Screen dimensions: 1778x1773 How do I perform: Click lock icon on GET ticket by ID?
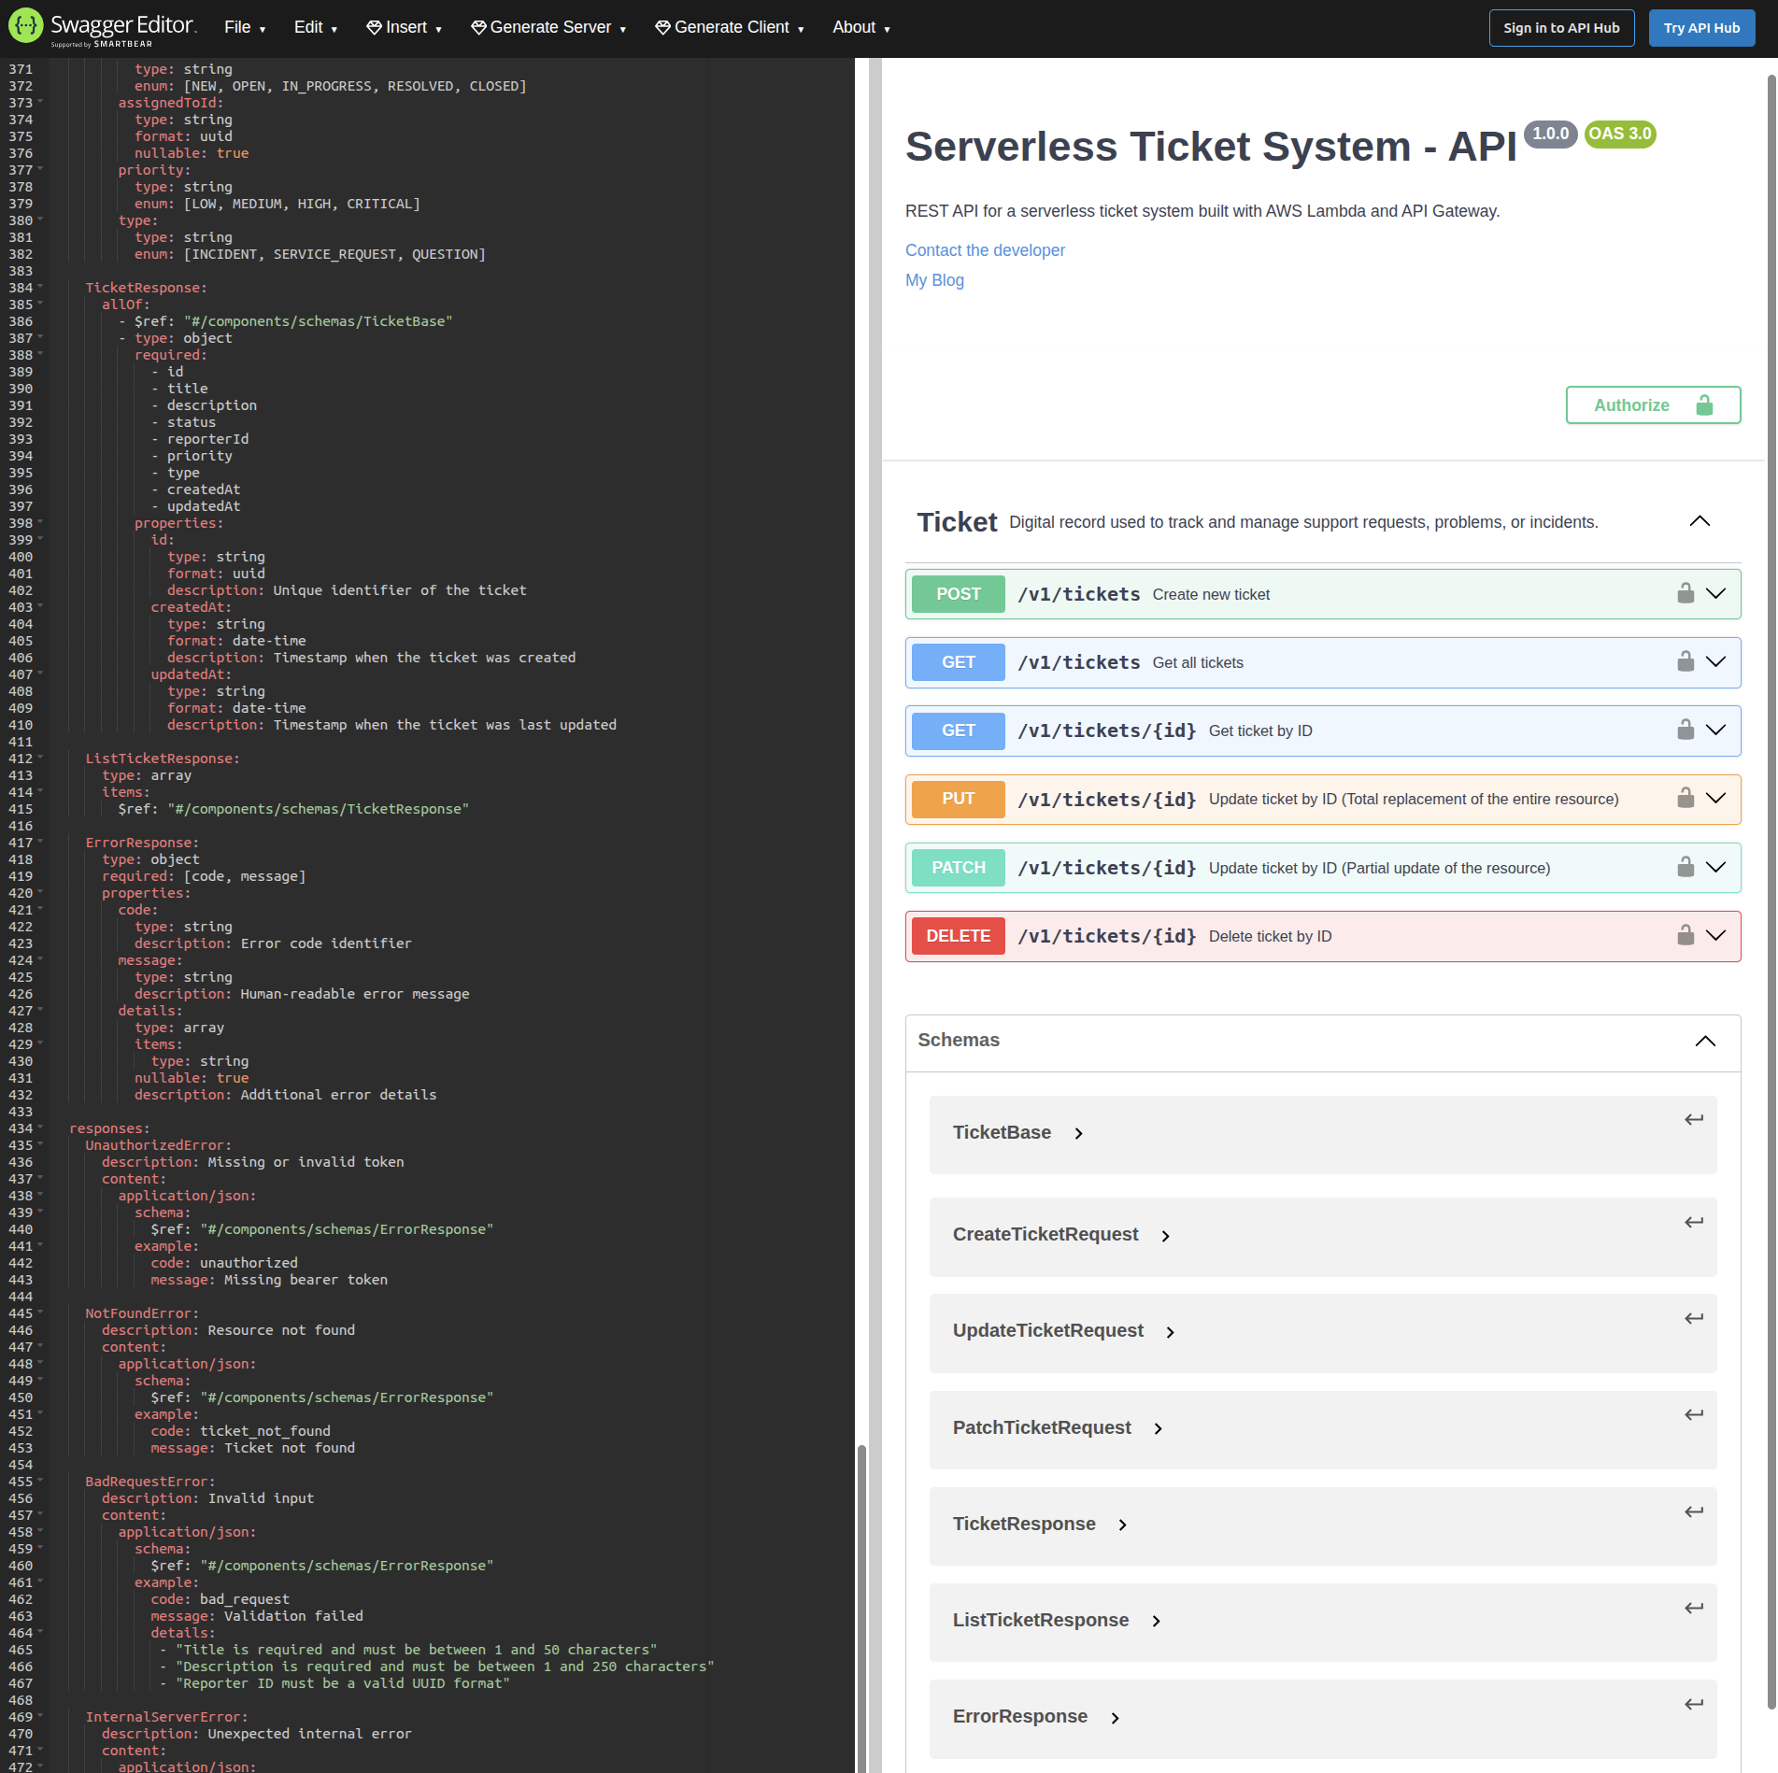pos(1685,730)
